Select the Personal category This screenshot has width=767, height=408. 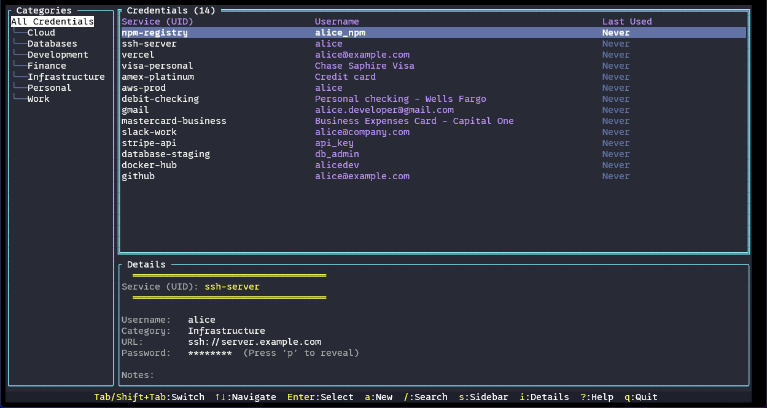click(x=49, y=87)
